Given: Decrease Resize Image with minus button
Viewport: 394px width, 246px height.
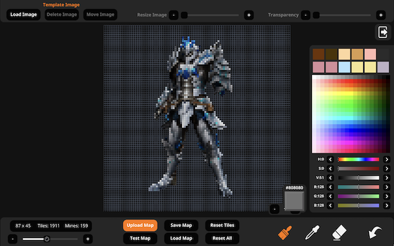Looking at the screenshot, I should coord(173,15).
